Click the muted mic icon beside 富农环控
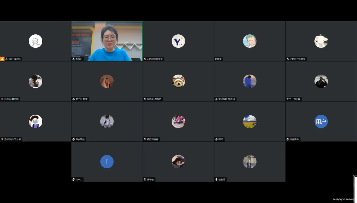 point(74,139)
